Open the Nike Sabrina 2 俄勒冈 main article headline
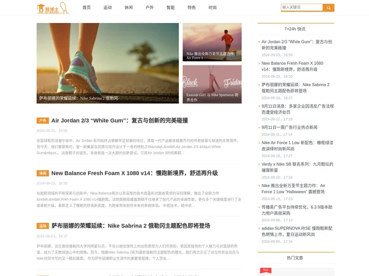The image size is (369, 276). [x=131, y=226]
